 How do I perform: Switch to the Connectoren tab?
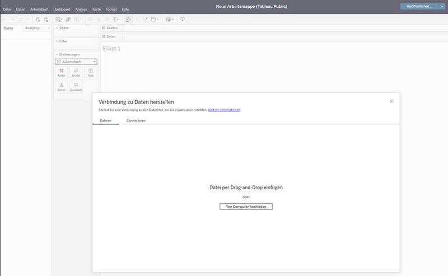[x=136, y=120]
